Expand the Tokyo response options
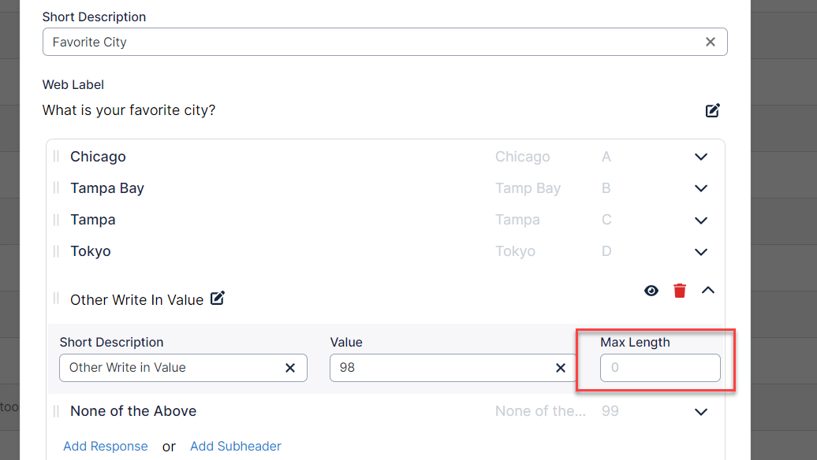Viewport: 817px width, 460px height. [x=700, y=252]
